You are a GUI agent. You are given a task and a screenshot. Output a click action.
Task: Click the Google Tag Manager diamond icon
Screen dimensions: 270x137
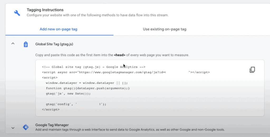26,127
